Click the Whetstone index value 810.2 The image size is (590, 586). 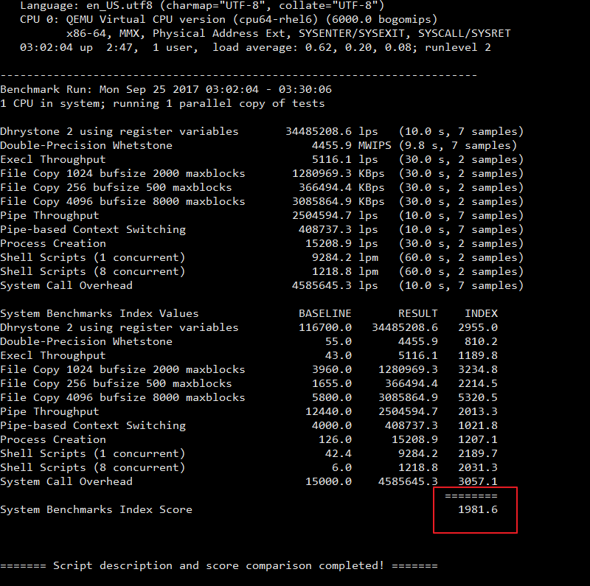coord(482,341)
